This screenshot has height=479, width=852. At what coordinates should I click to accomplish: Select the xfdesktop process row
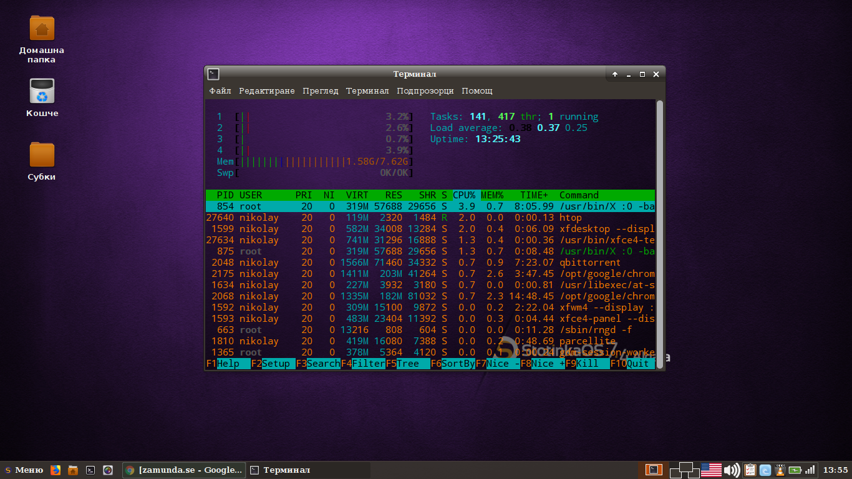(x=430, y=229)
